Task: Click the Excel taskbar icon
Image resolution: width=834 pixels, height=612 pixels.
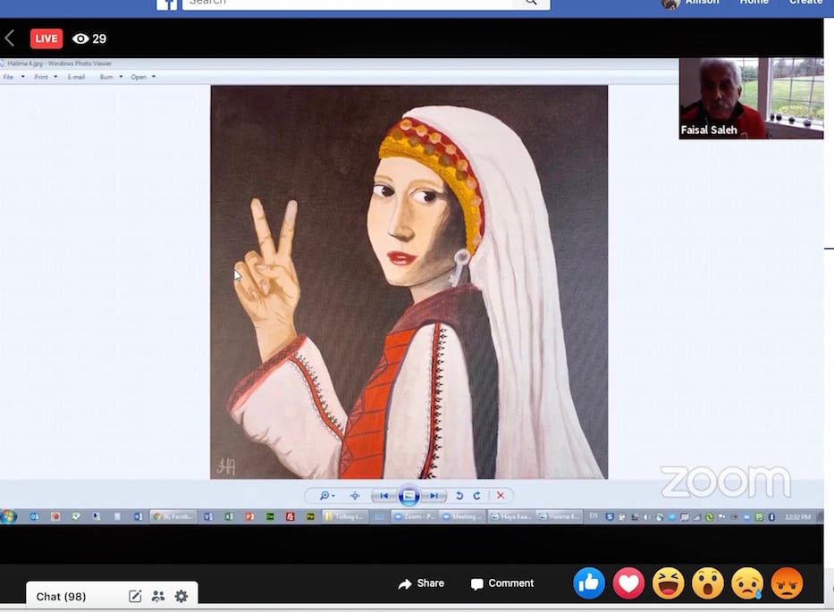Action: pyautogui.click(x=229, y=516)
